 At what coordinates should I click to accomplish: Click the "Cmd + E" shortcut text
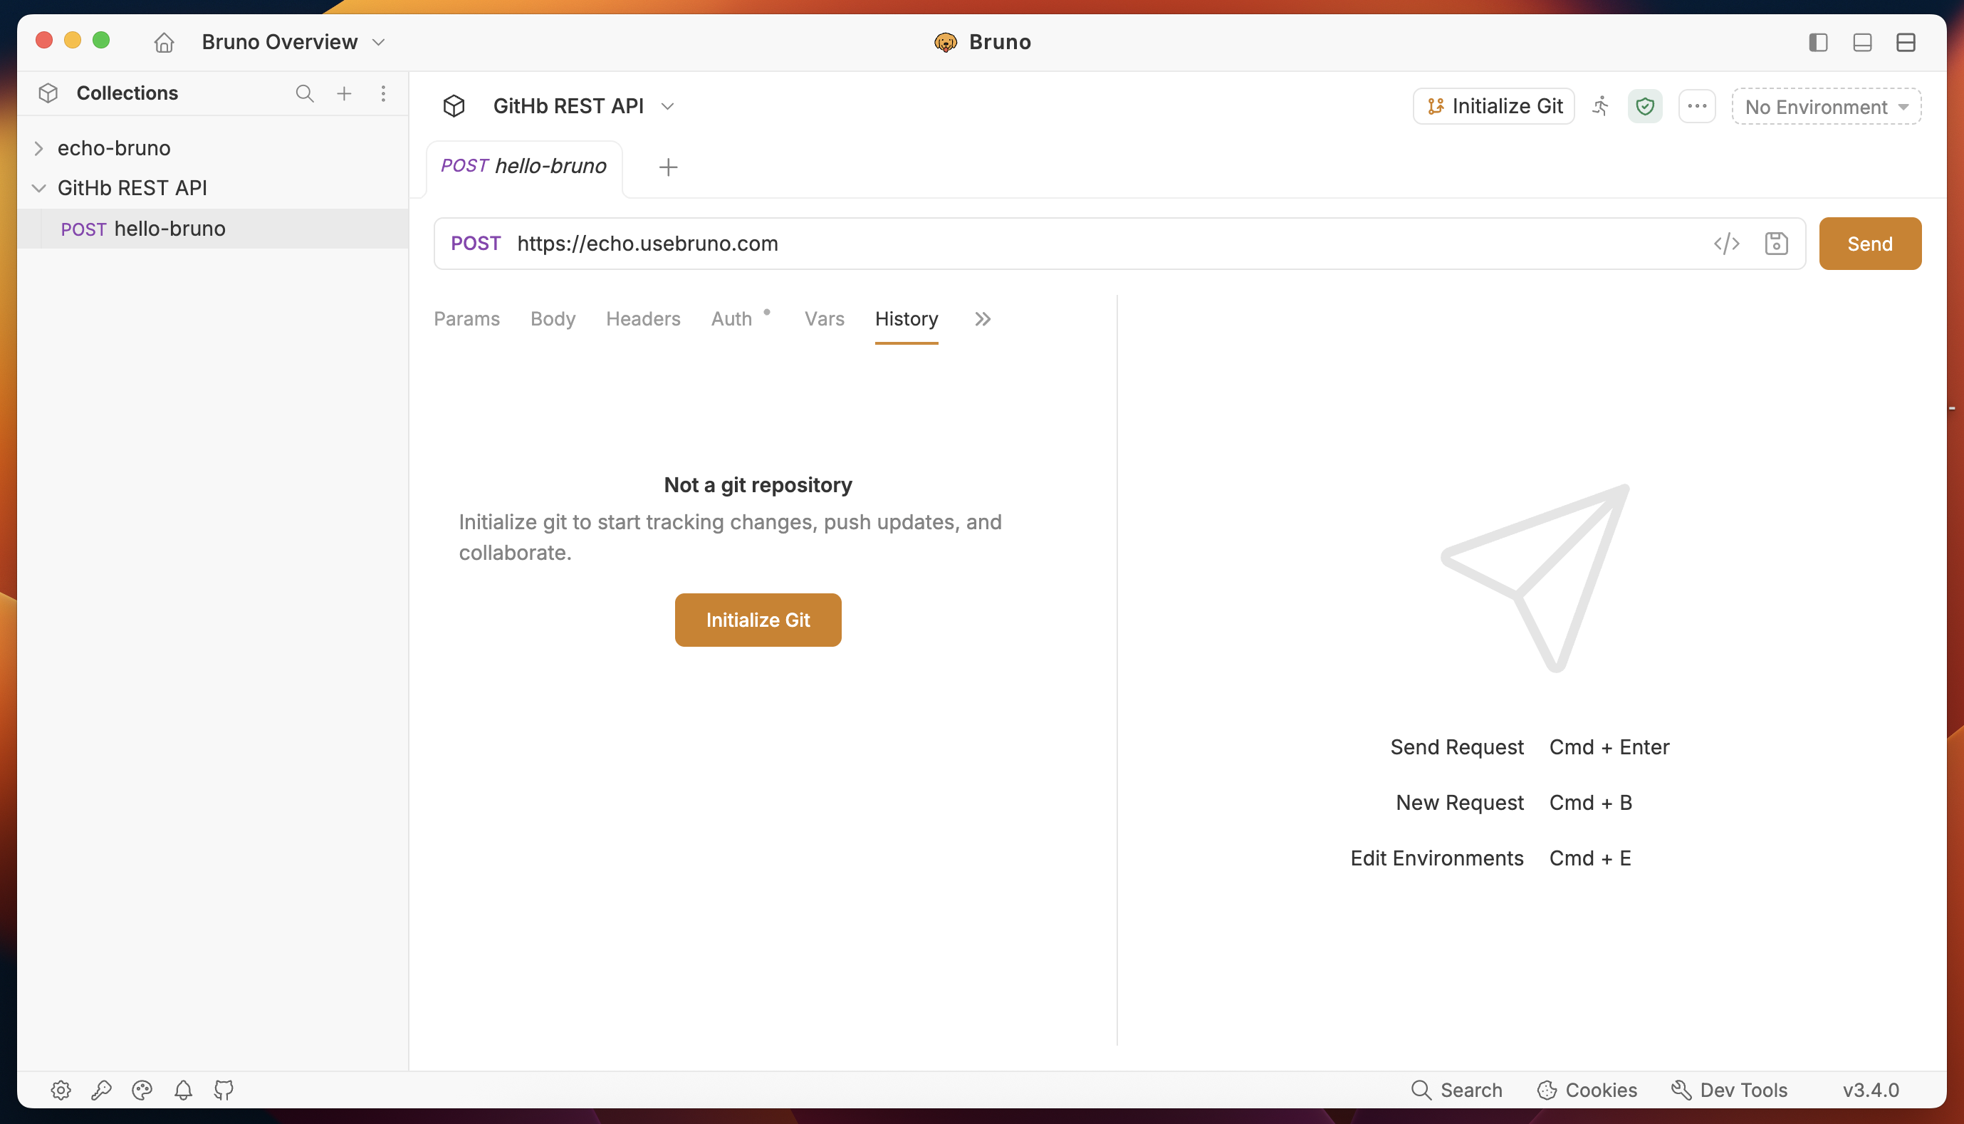coord(1589,858)
